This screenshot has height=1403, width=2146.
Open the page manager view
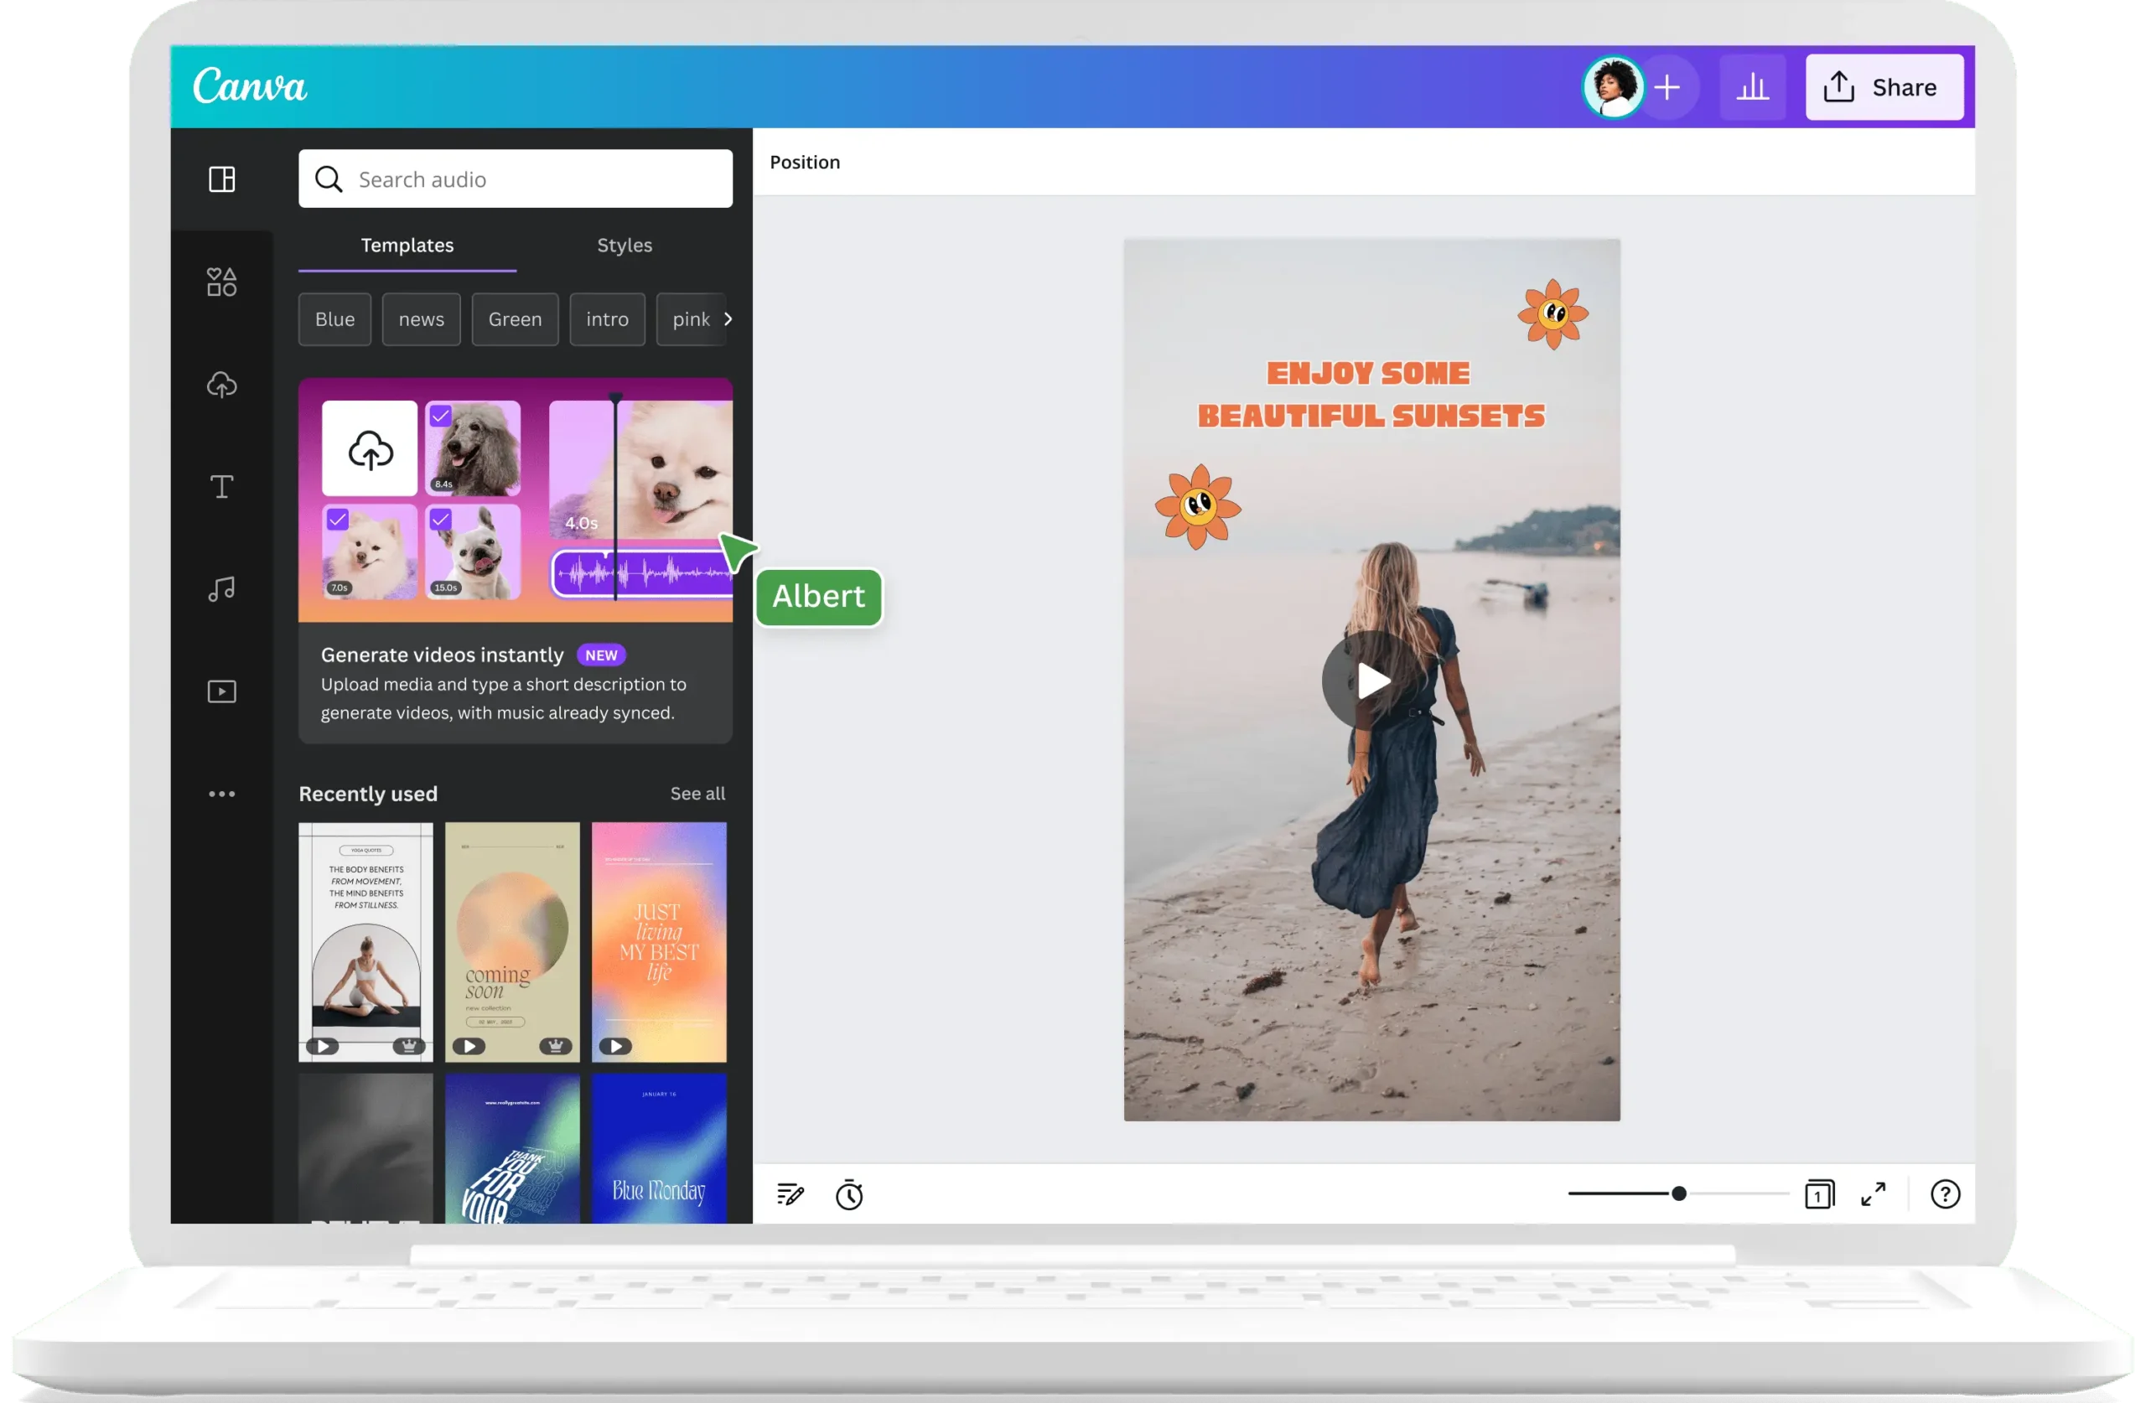1820,1193
